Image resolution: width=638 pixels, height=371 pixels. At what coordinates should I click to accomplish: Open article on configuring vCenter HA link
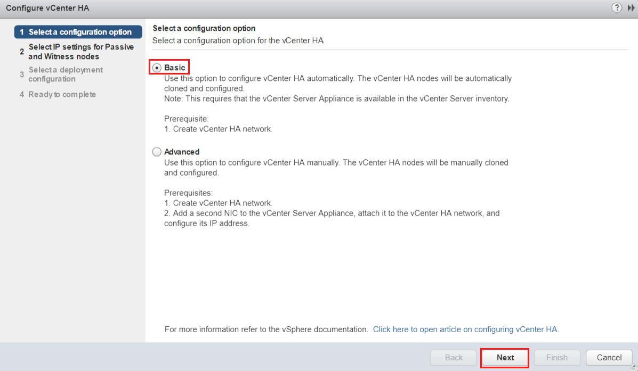(466, 329)
